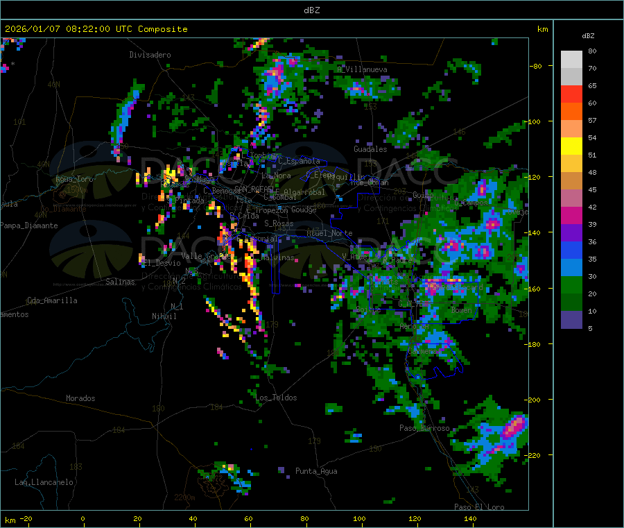Click the mauve 42–45 dBZ legend swatch
The height and width of the screenshot is (528, 624).
(571, 198)
